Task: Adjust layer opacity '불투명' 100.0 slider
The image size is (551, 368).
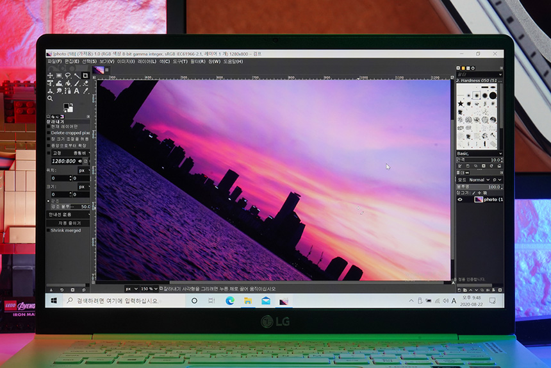Action: (x=479, y=187)
